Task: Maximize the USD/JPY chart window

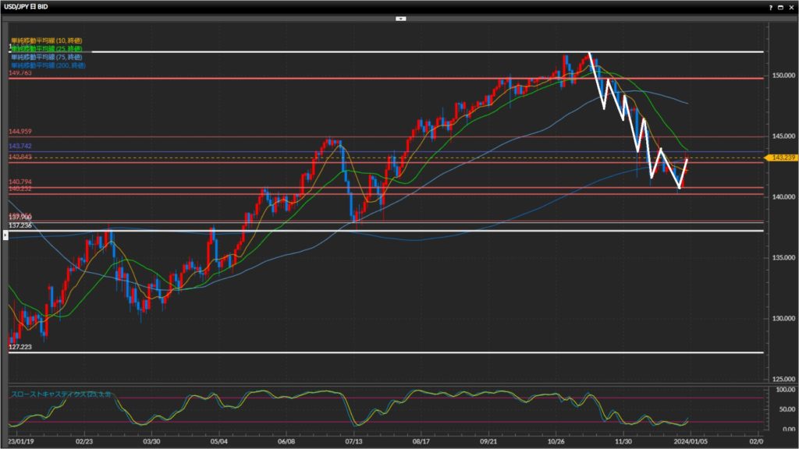Action: pos(780,6)
